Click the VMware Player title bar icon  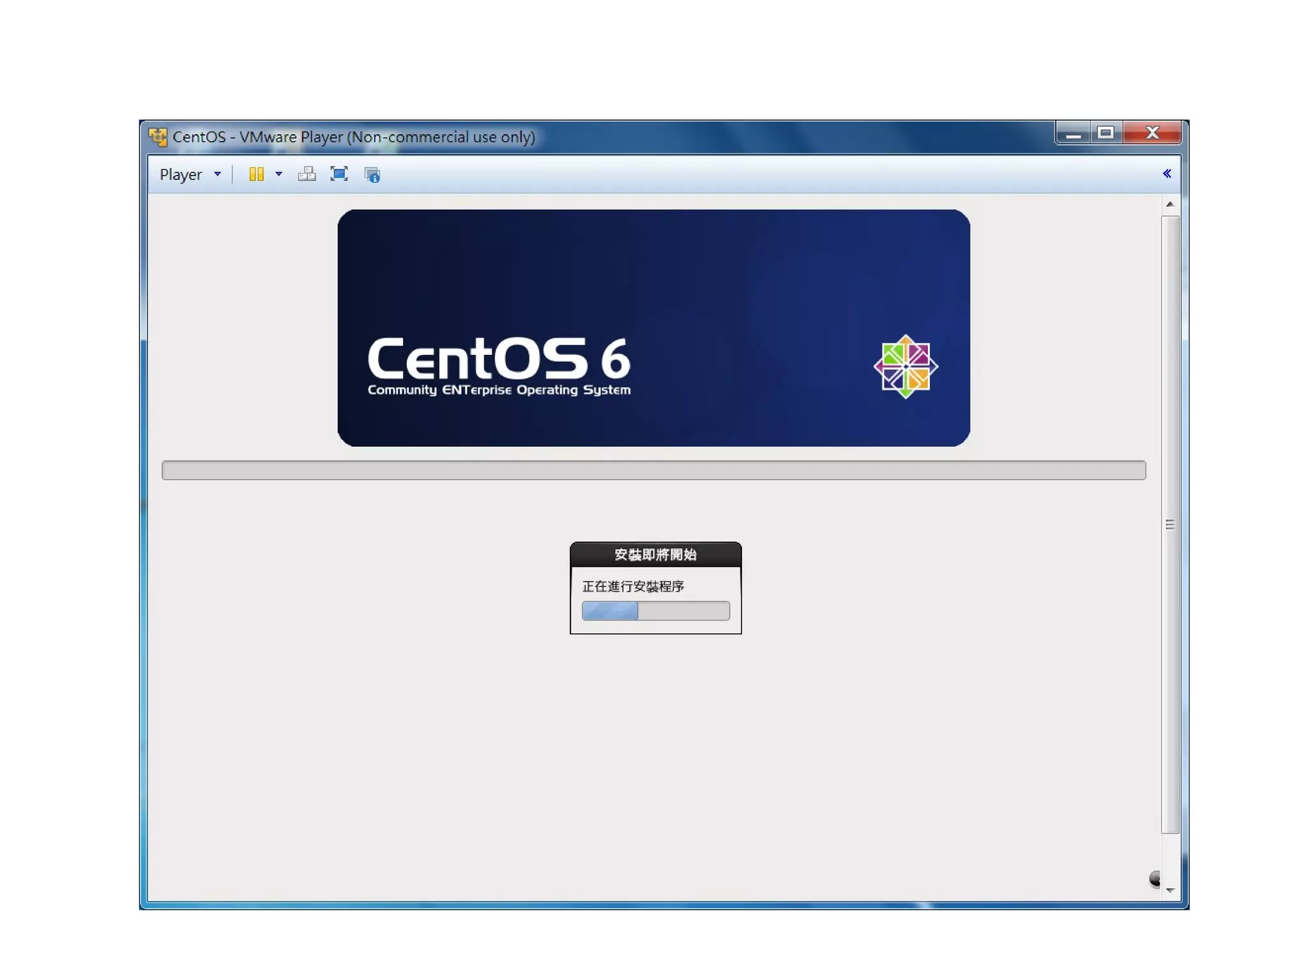157,137
